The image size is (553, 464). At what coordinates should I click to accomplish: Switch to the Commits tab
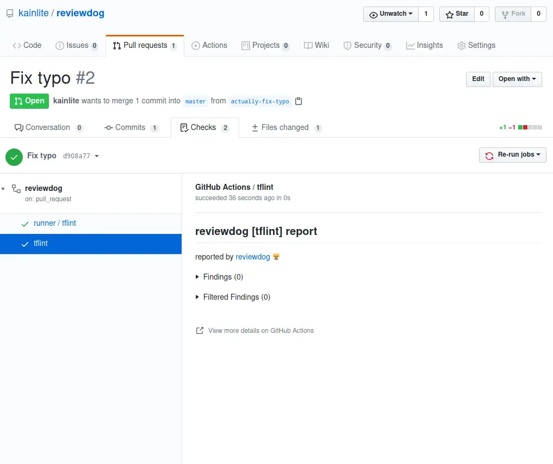132,128
